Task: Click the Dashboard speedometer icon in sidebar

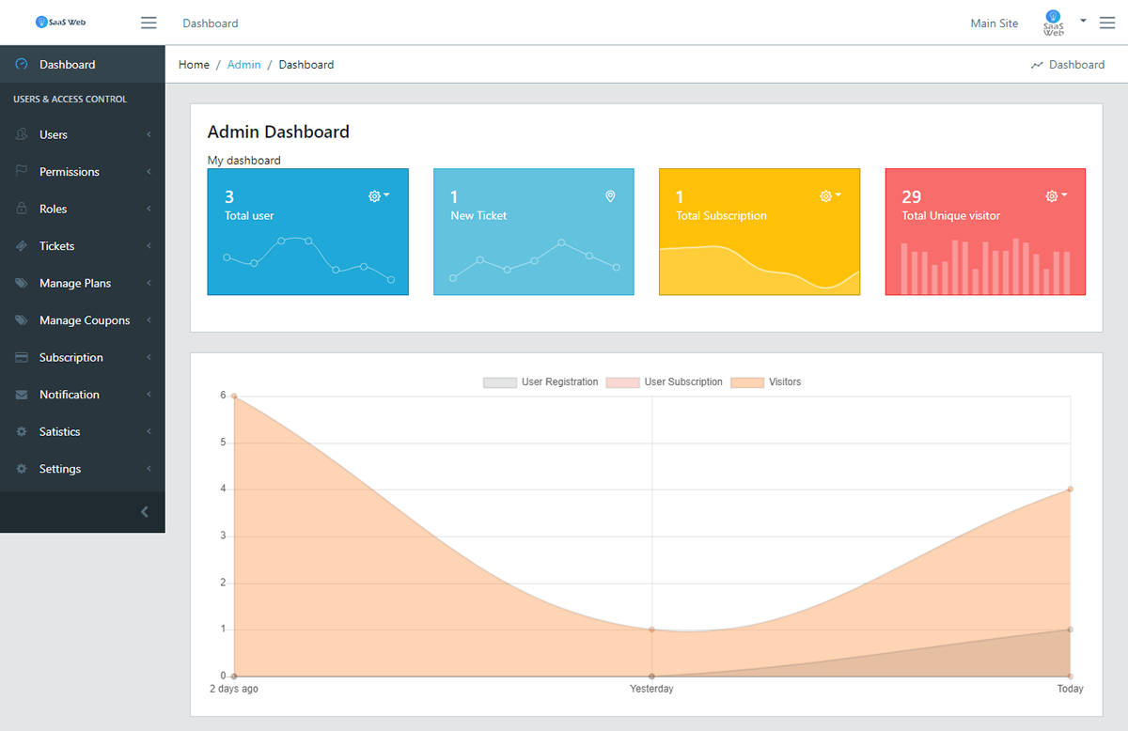Action: point(22,65)
